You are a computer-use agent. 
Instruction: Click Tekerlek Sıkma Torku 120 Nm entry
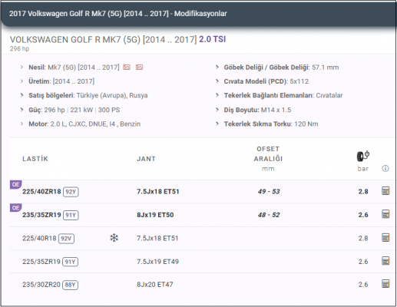(271, 124)
